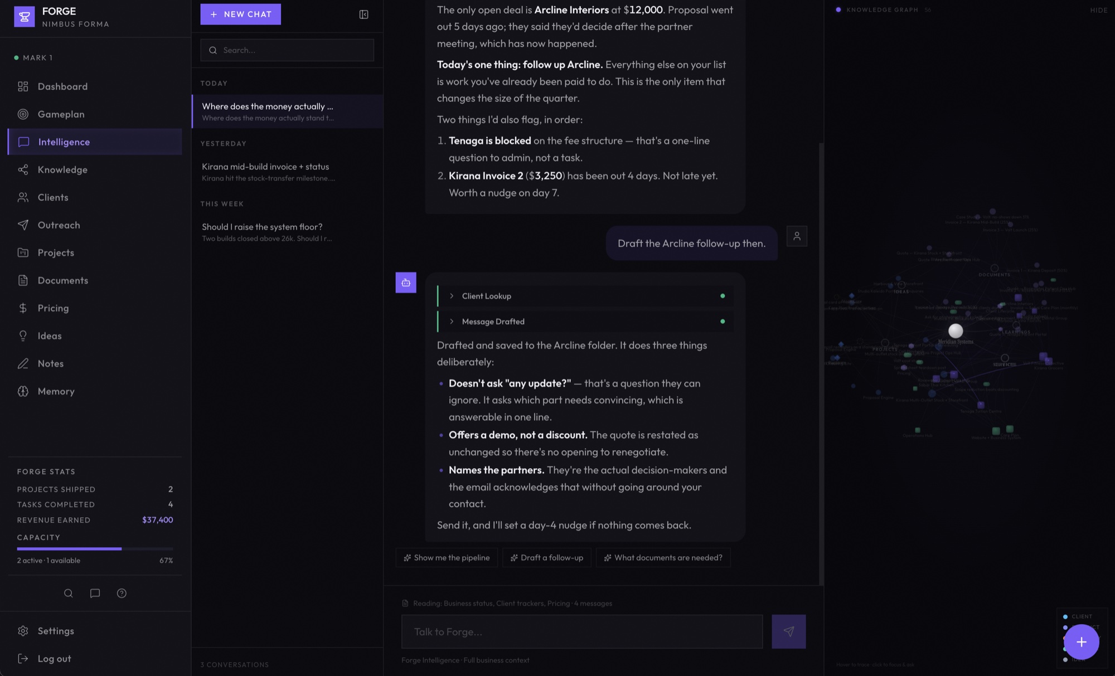Click the send message paper-plane icon
Image resolution: width=1115 pixels, height=676 pixels.
[788, 631]
